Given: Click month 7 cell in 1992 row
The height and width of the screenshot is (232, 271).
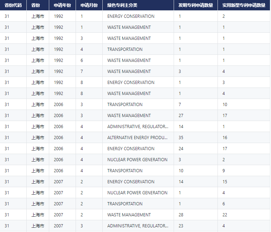Looking at the screenshot, I should pyautogui.click(x=89, y=72).
